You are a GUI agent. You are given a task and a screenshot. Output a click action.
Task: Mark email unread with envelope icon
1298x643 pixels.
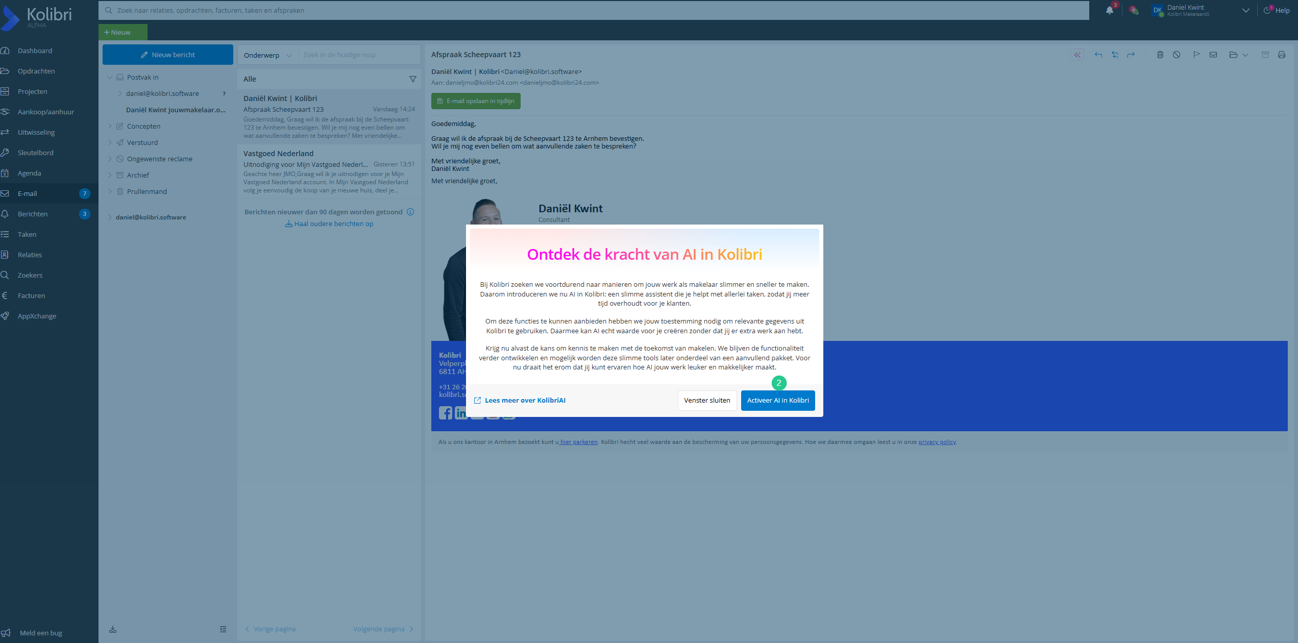coord(1213,55)
